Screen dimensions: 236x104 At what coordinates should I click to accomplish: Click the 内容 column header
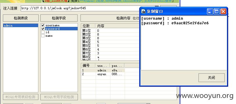pyautogui.click(x=117, y=26)
